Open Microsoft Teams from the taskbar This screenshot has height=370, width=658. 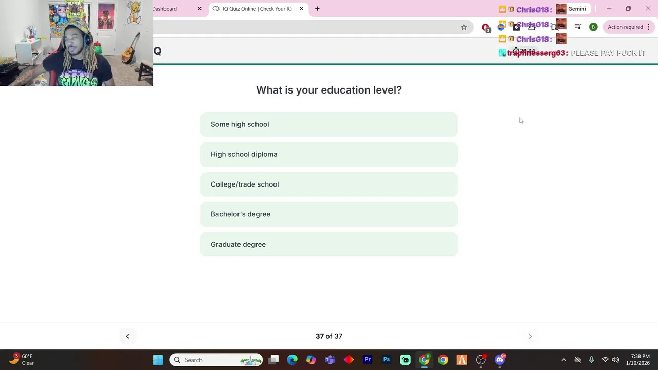pyautogui.click(x=330, y=360)
